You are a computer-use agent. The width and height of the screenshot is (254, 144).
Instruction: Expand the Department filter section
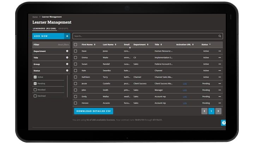coord(67,51)
